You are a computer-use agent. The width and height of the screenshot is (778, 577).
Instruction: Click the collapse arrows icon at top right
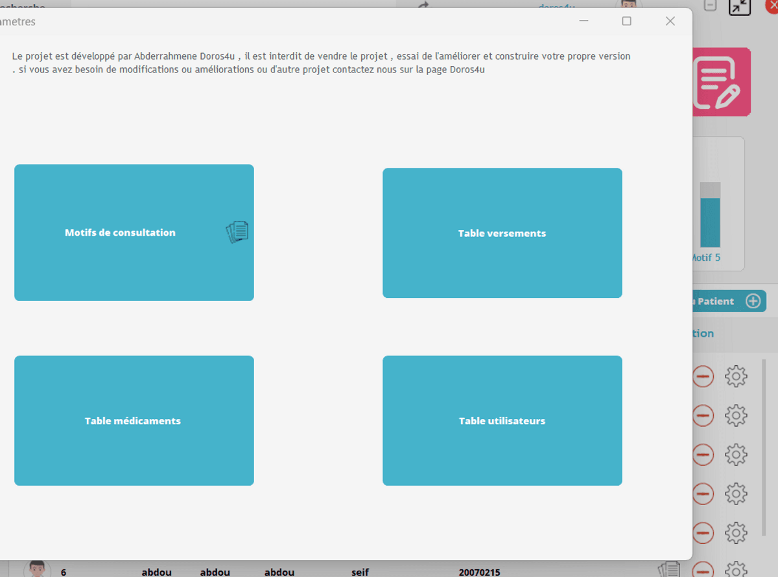[739, 7]
